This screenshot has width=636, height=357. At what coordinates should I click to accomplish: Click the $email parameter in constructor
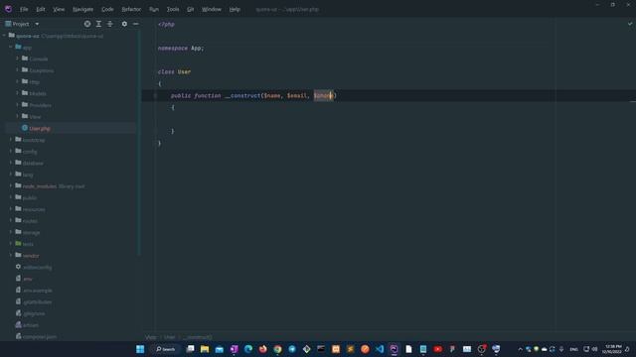point(297,95)
